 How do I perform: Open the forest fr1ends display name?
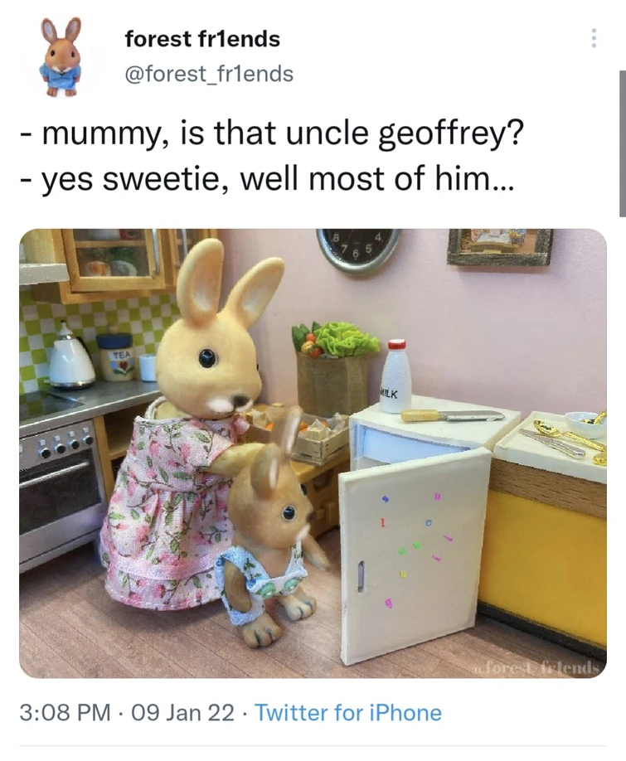point(202,39)
